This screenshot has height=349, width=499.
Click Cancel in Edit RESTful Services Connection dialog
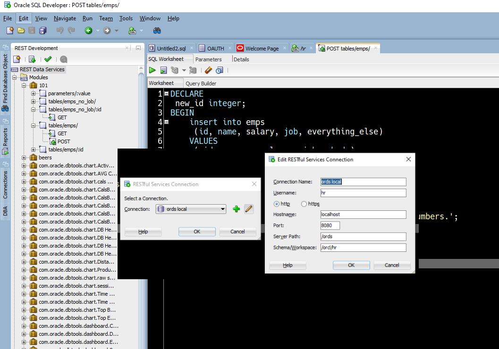[392, 265]
